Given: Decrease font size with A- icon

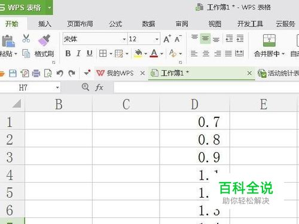Looking at the screenshot, I should point(178,39).
